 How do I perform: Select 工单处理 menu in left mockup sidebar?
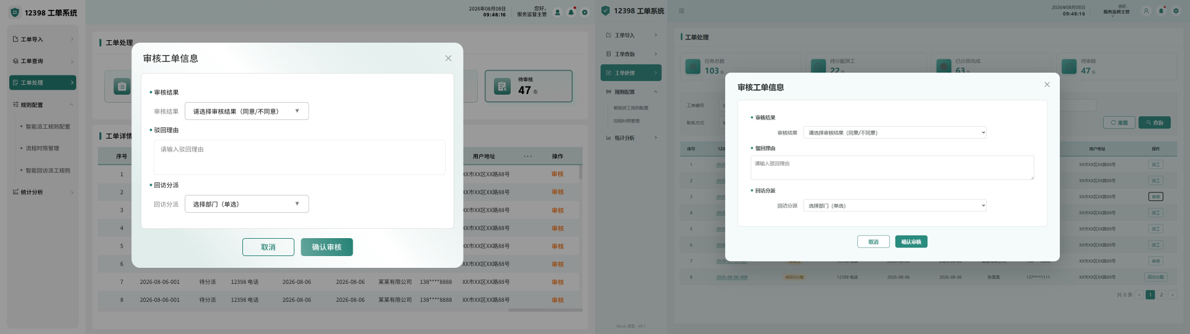(43, 82)
